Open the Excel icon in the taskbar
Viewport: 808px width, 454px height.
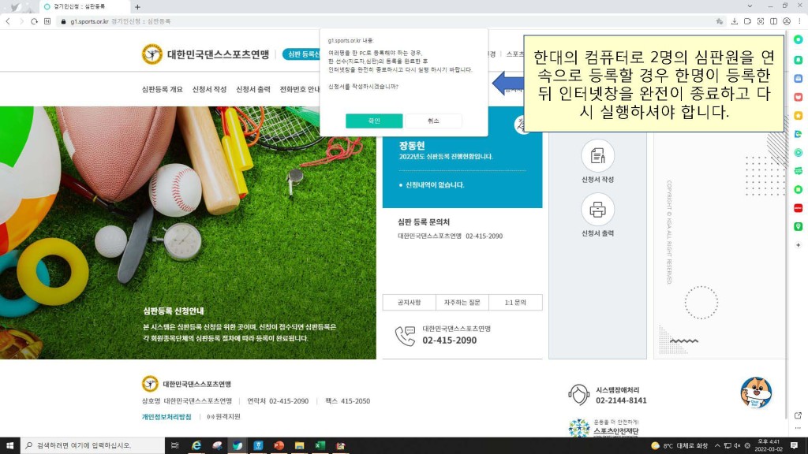[320, 445]
